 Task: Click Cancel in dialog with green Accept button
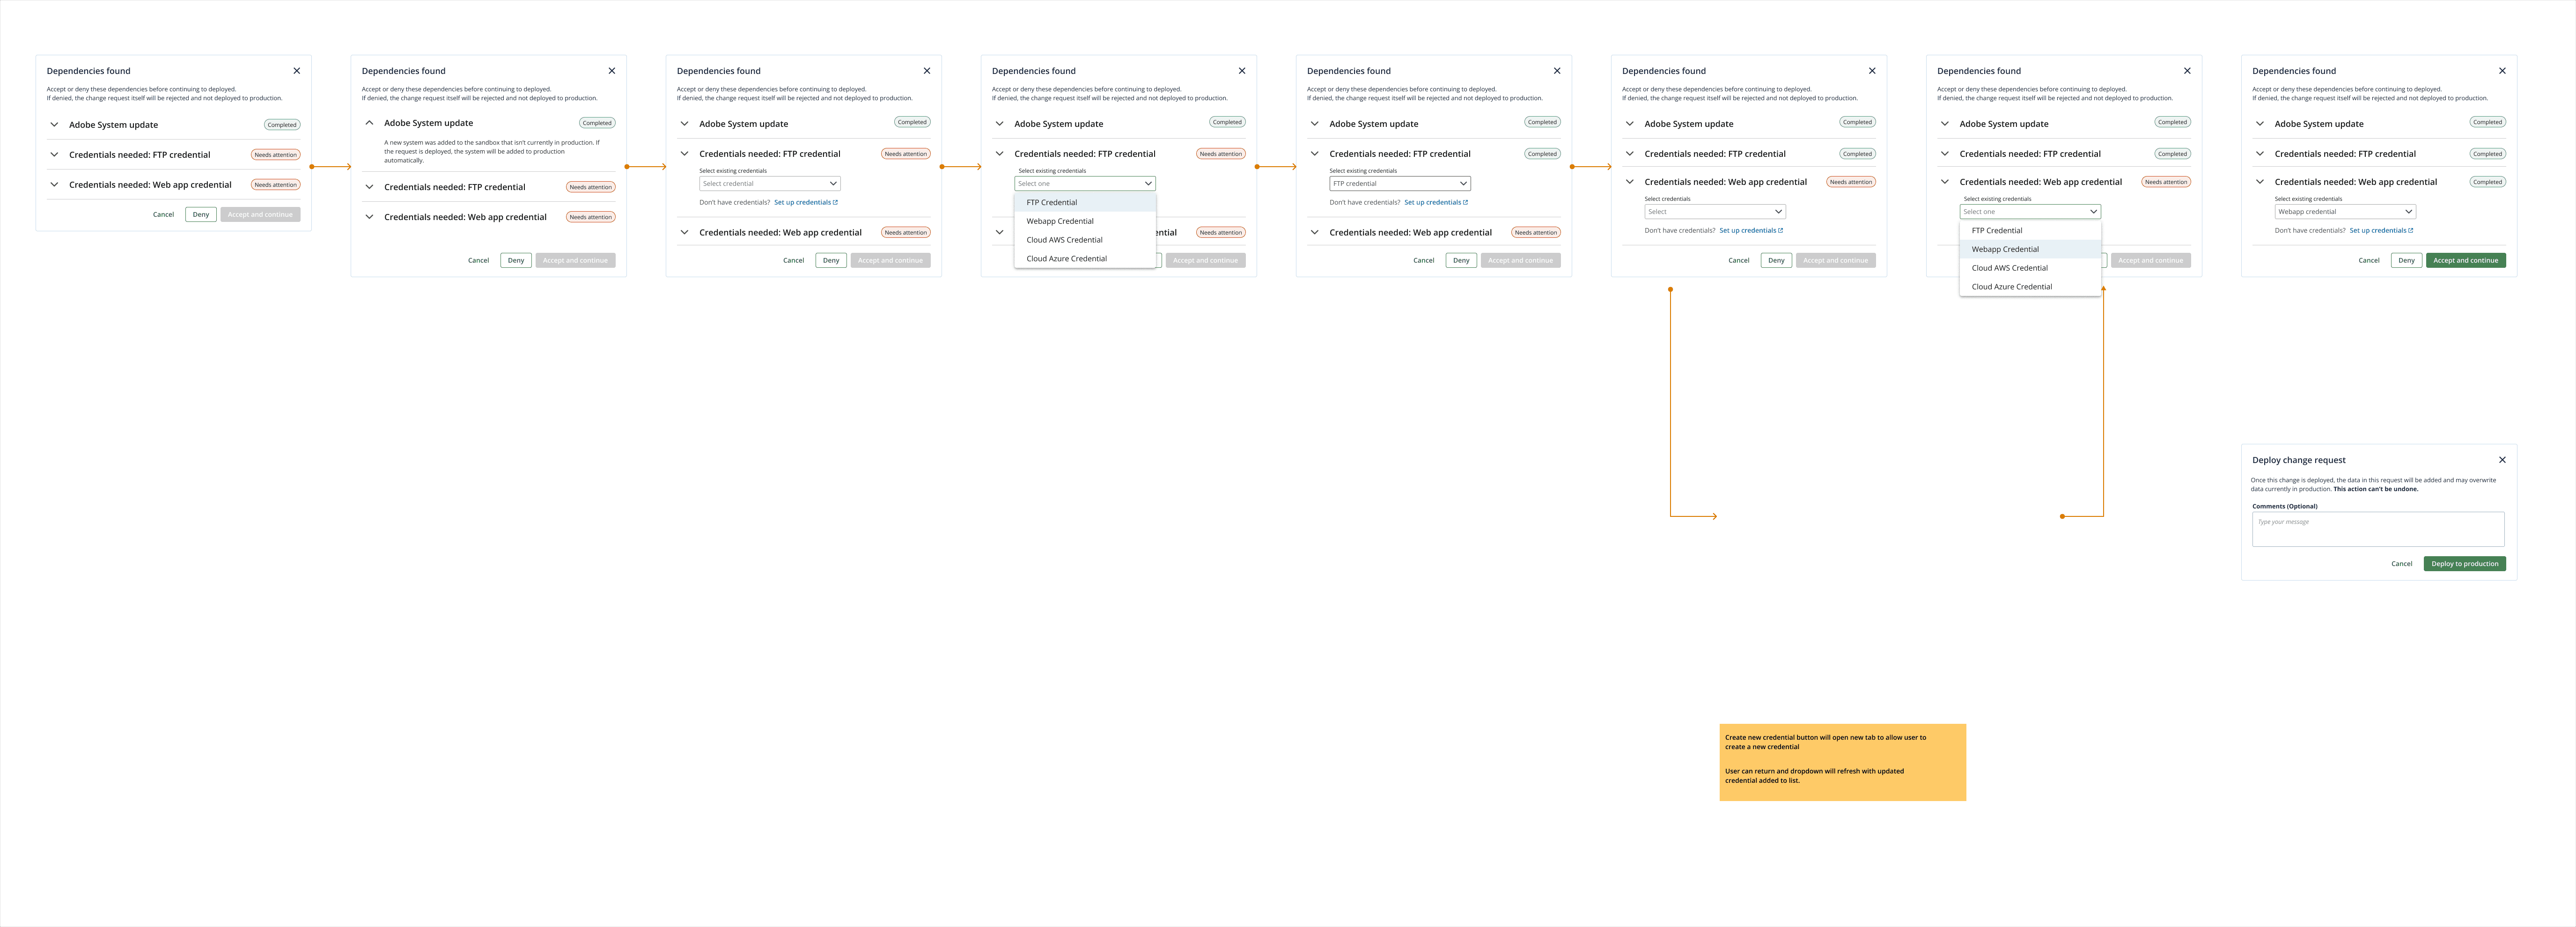point(2368,260)
